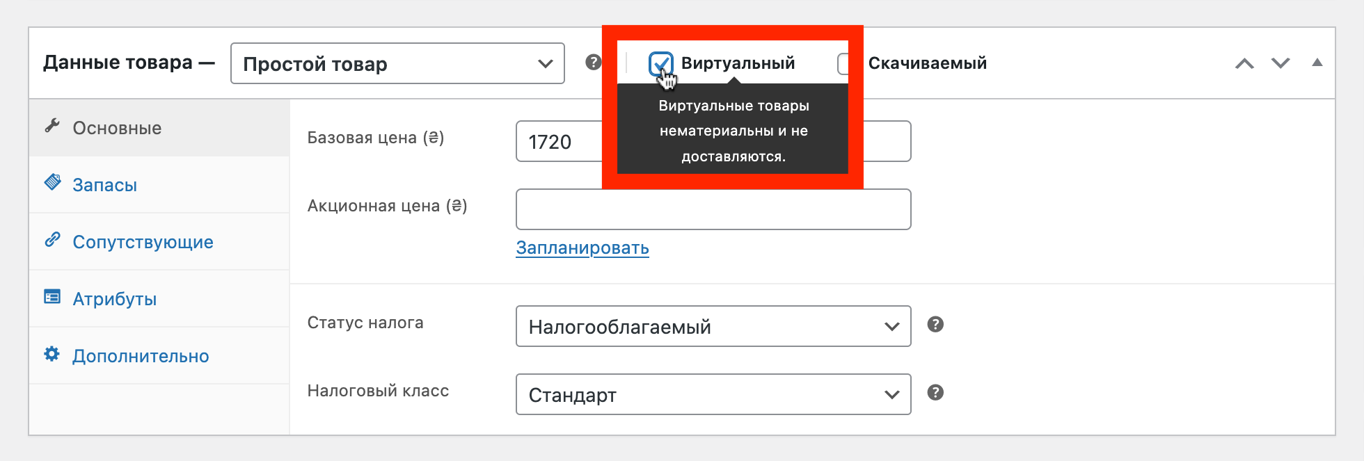Open the product type dropdown 'Простой товар'

(397, 63)
